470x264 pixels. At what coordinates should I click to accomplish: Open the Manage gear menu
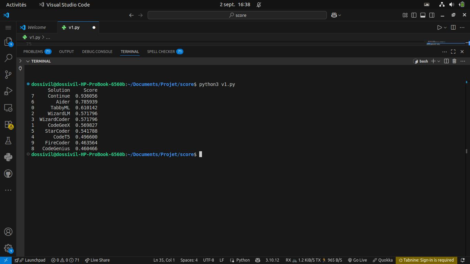click(x=8, y=248)
